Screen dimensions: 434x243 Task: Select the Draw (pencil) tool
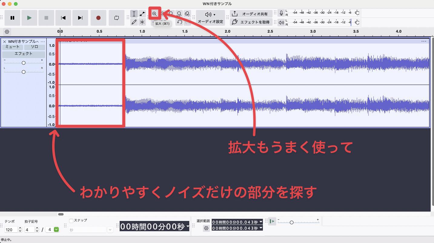pos(134,22)
